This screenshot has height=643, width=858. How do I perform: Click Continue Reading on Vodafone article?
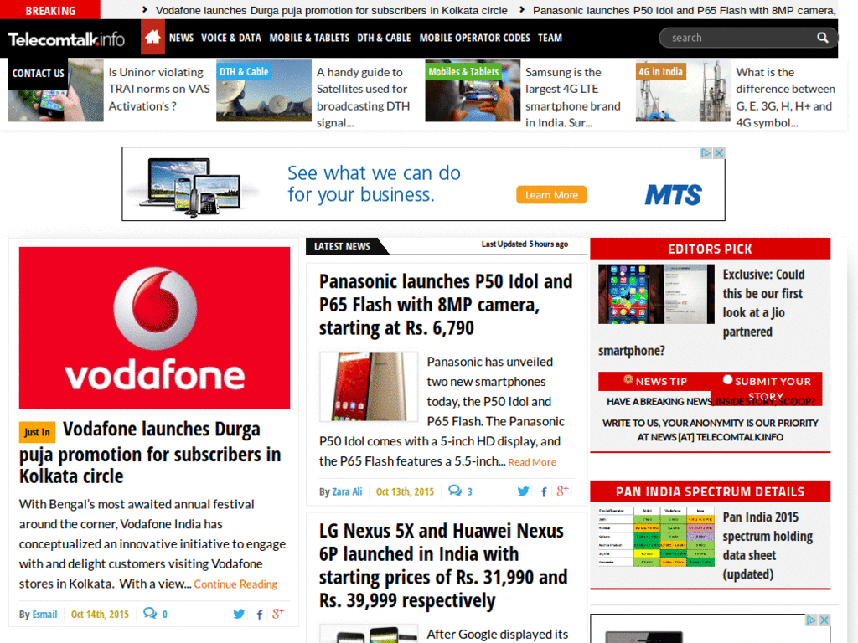coord(235,584)
